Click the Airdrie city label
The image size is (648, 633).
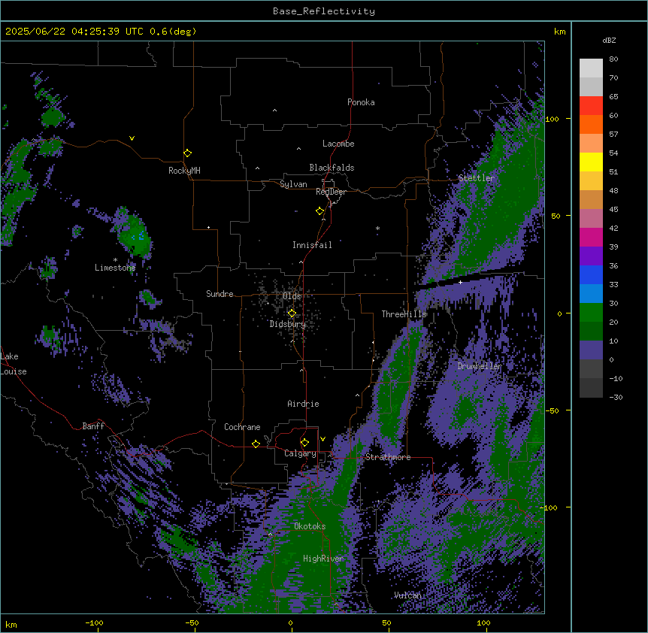point(303,404)
